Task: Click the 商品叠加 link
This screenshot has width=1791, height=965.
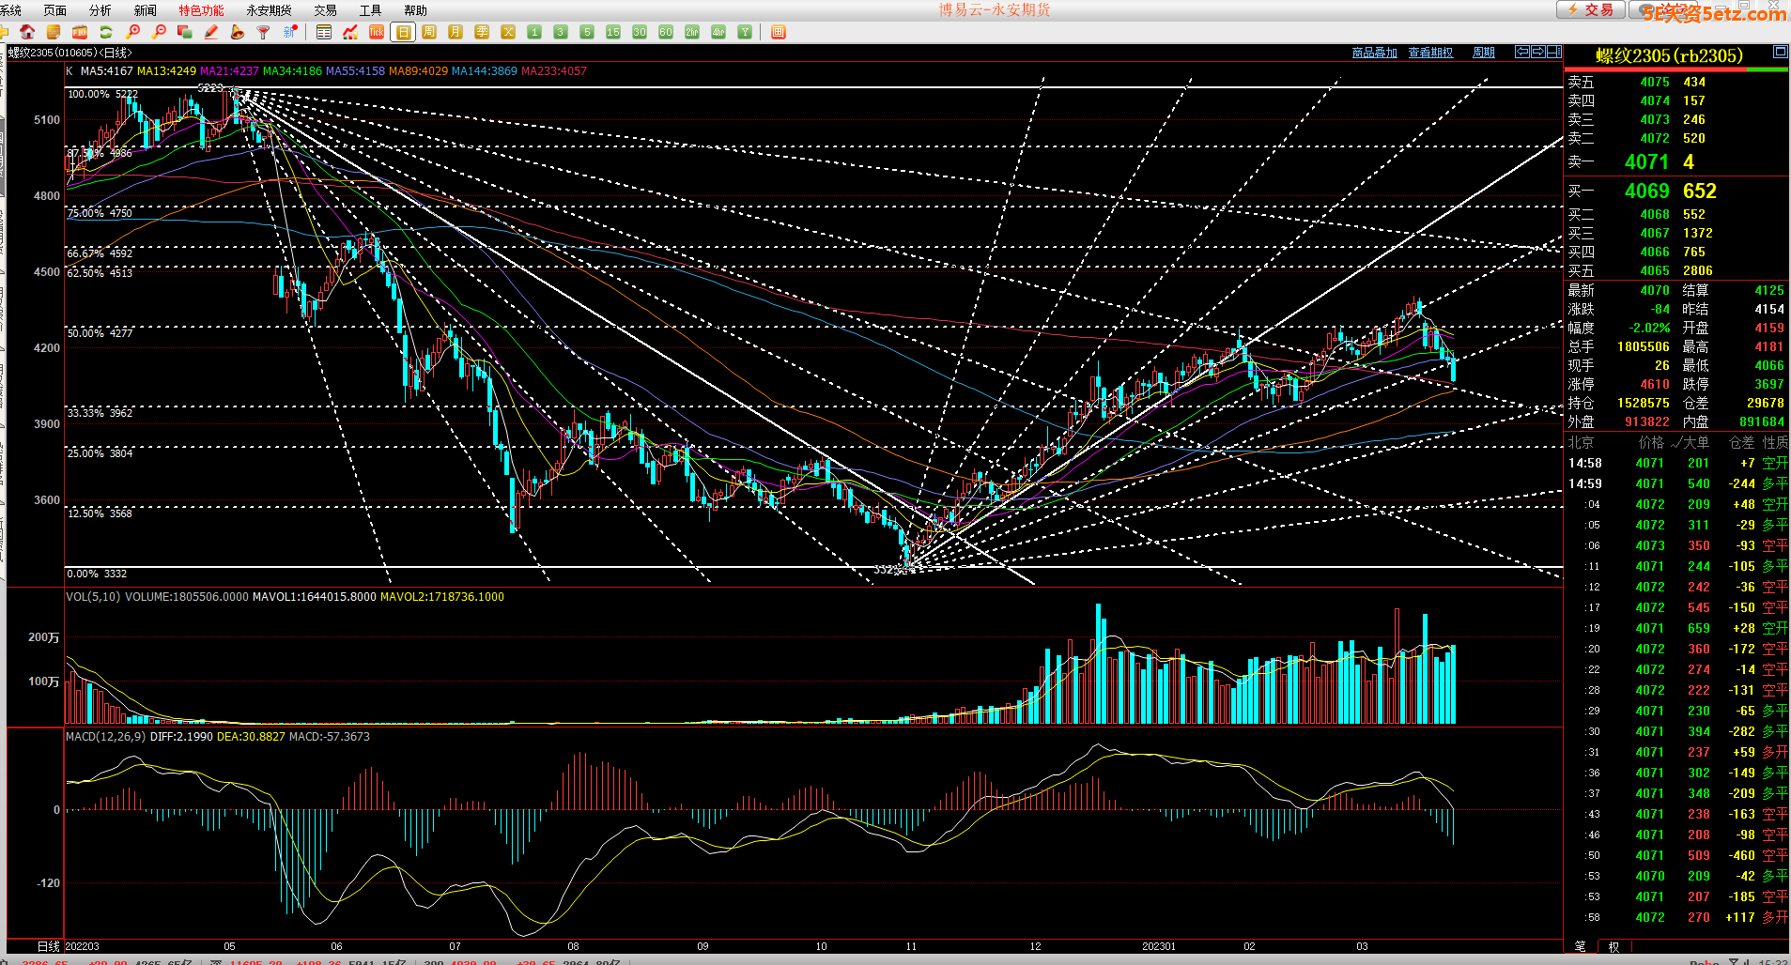Action: pyautogui.click(x=1375, y=53)
